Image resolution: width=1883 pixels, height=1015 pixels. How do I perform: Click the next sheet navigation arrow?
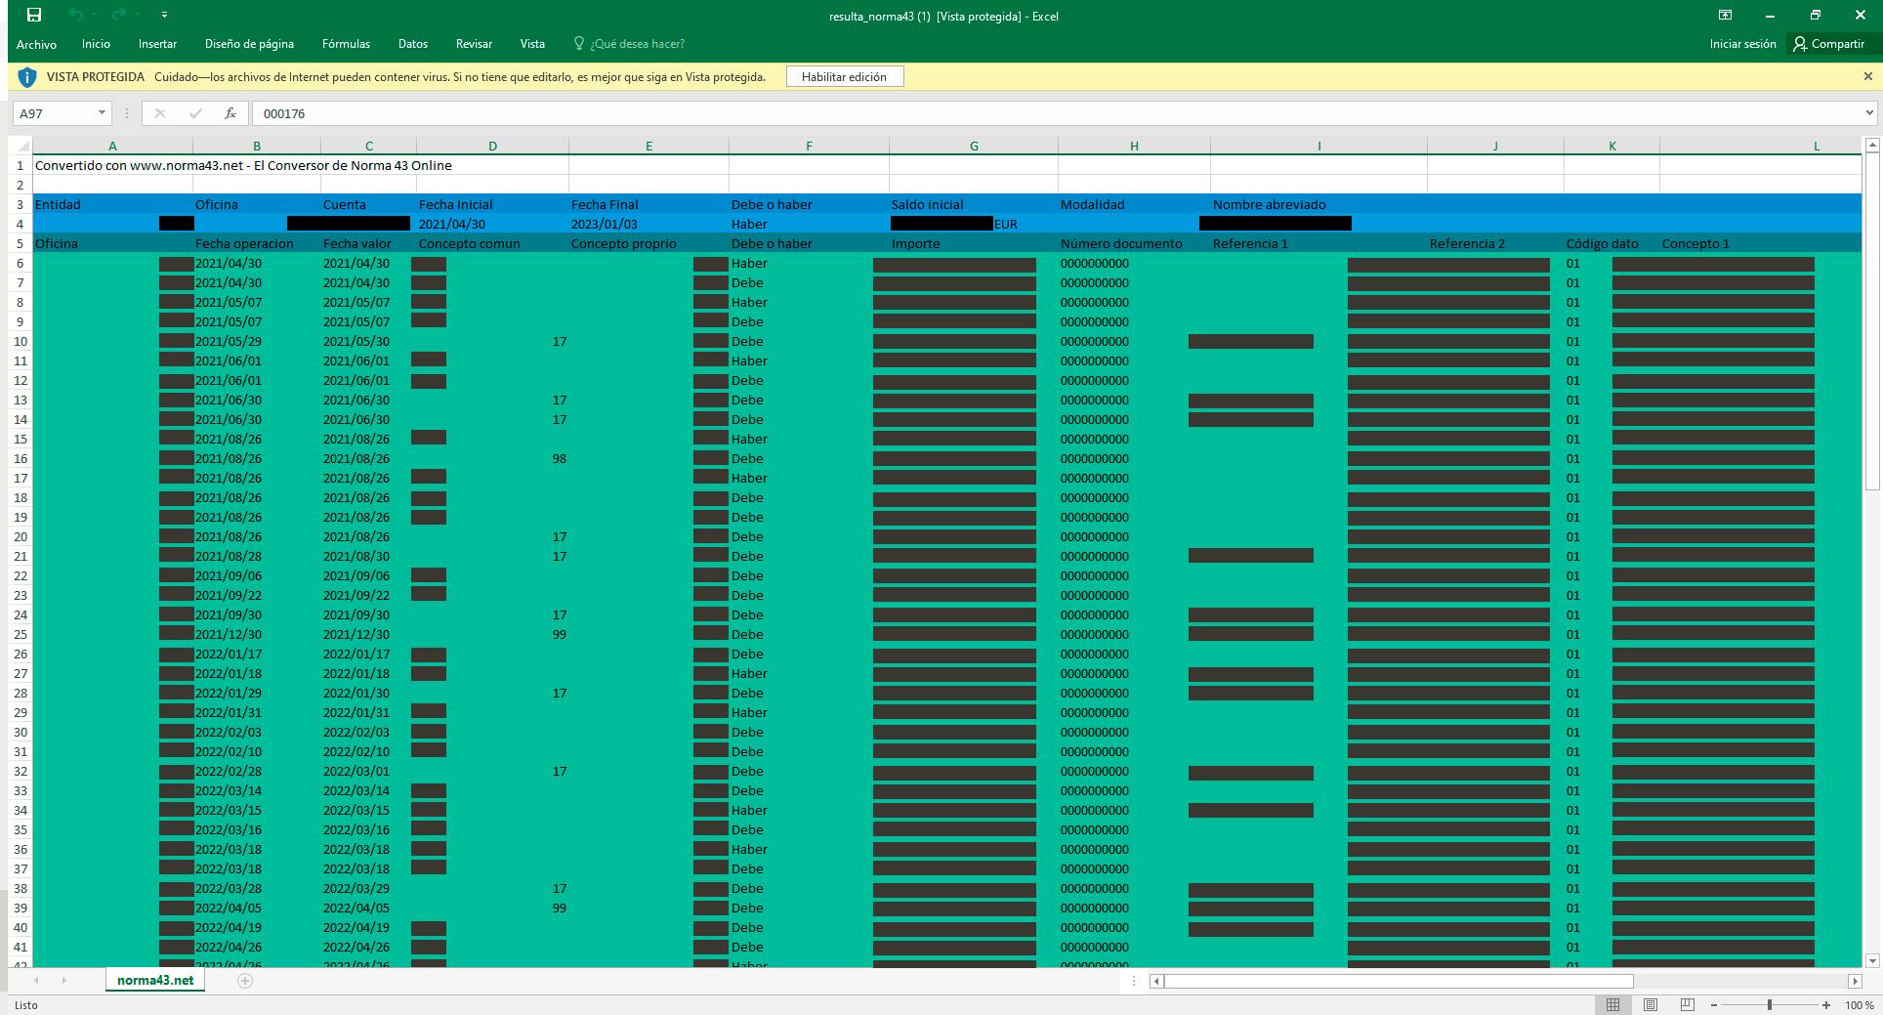(63, 981)
